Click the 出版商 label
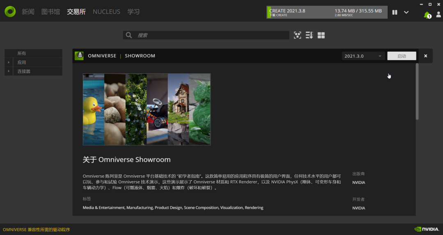 (359, 174)
